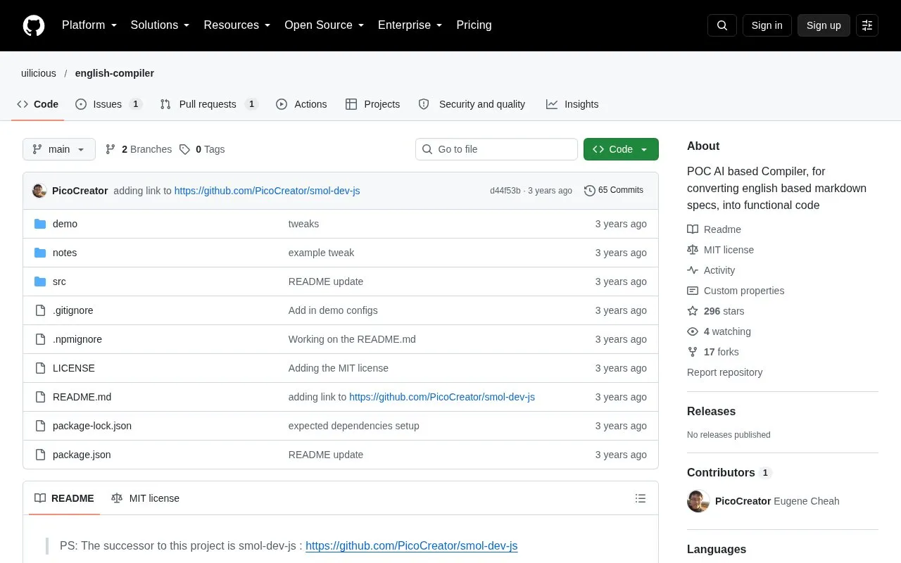This screenshot has width=901, height=563.
Task: Expand the Solutions menu
Action: [x=160, y=25]
